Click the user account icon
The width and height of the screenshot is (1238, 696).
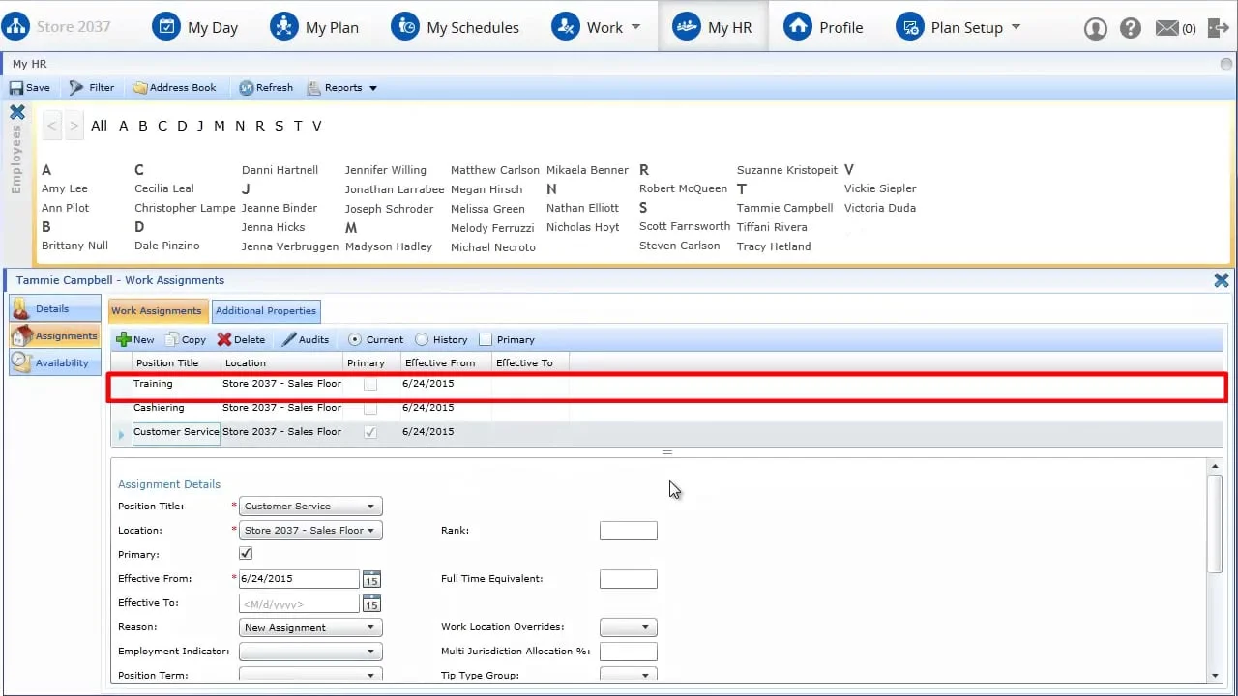pyautogui.click(x=1095, y=28)
